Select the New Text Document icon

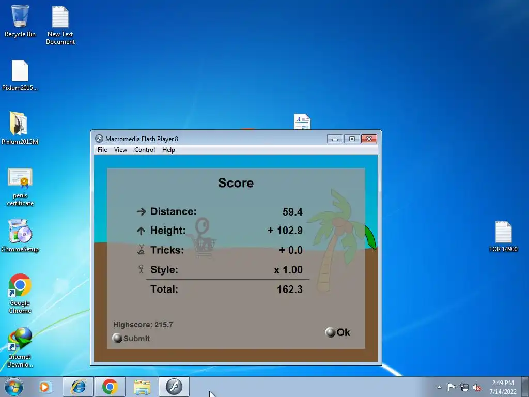pyautogui.click(x=60, y=24)
